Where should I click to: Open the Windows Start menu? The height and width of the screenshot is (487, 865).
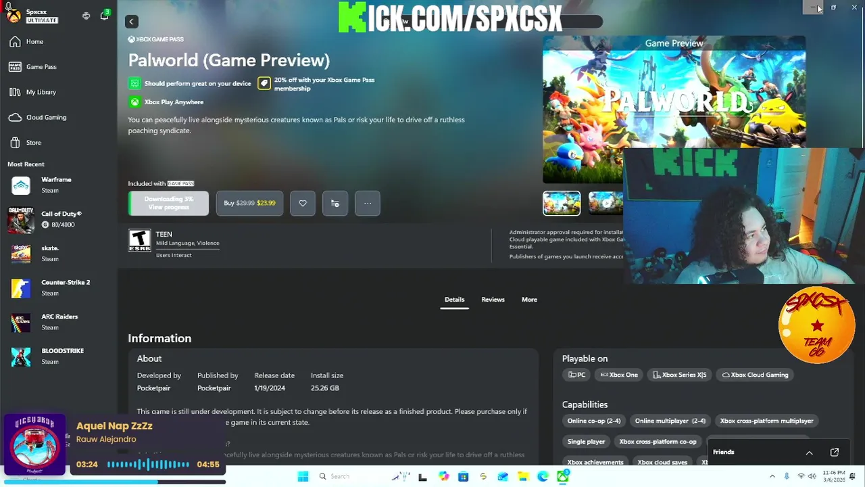[303, 477]
